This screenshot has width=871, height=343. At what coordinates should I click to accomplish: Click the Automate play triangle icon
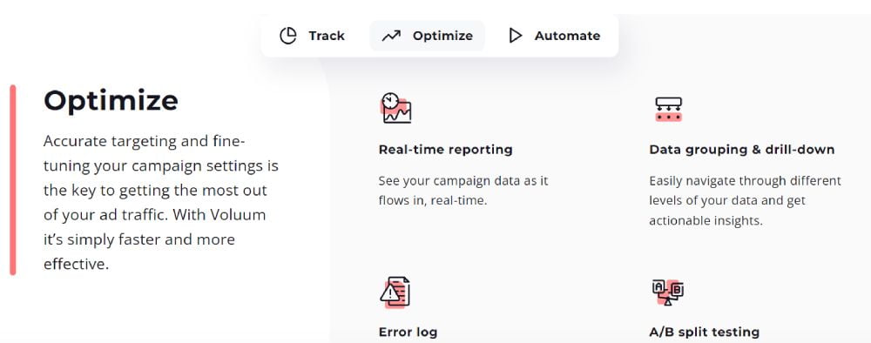pos(516,36)
